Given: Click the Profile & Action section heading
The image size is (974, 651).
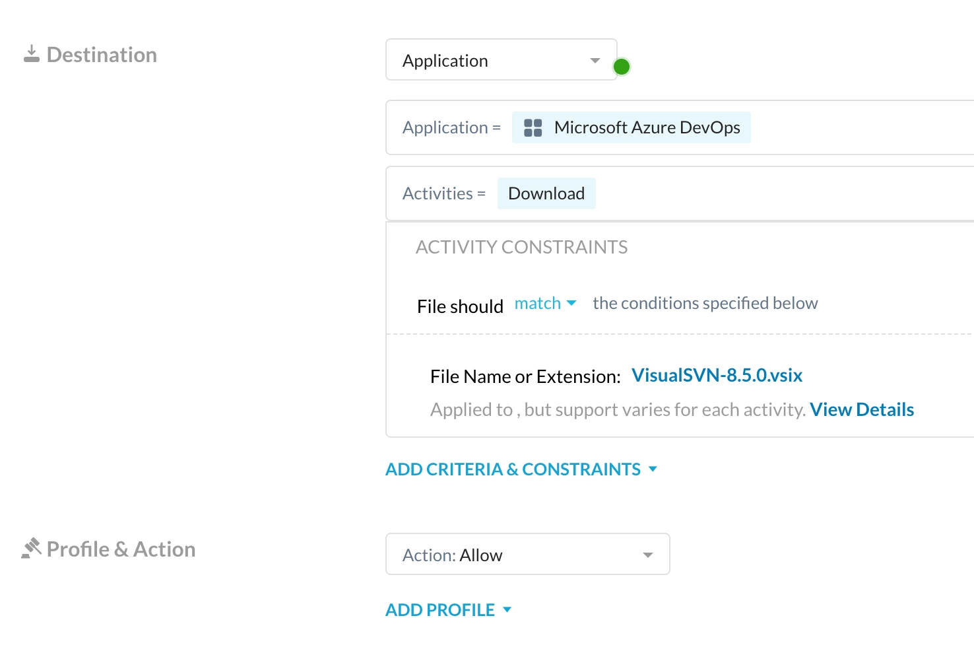Looking at the screenshot, I should (121, 549).
